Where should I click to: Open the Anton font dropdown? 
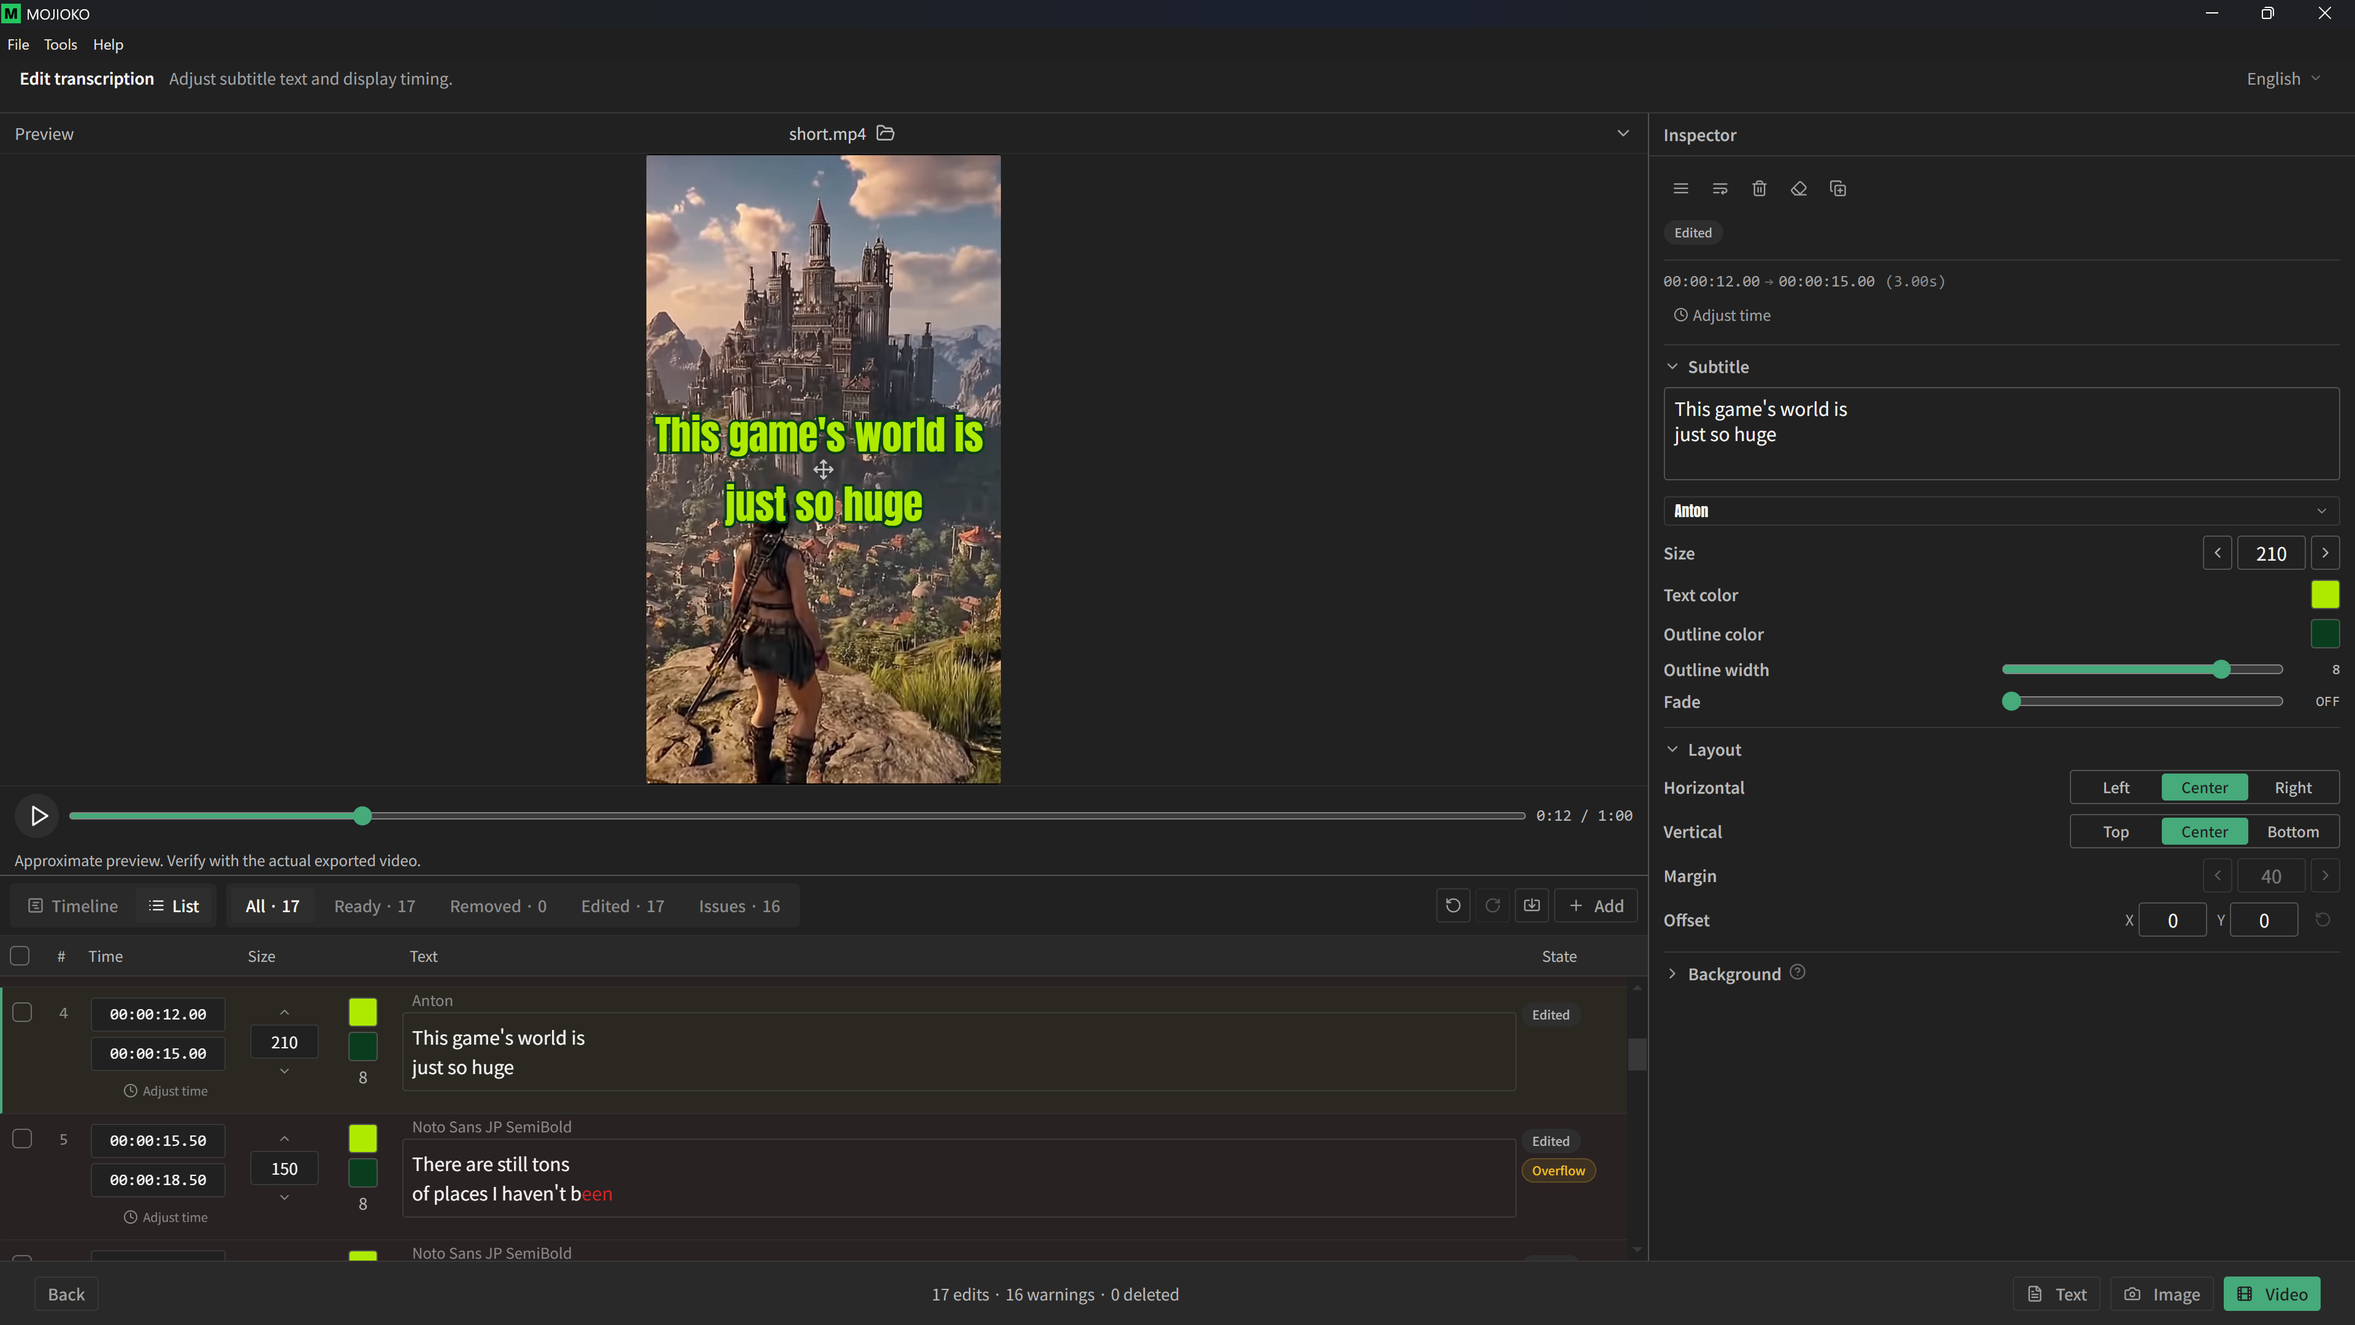[2001, 511]
